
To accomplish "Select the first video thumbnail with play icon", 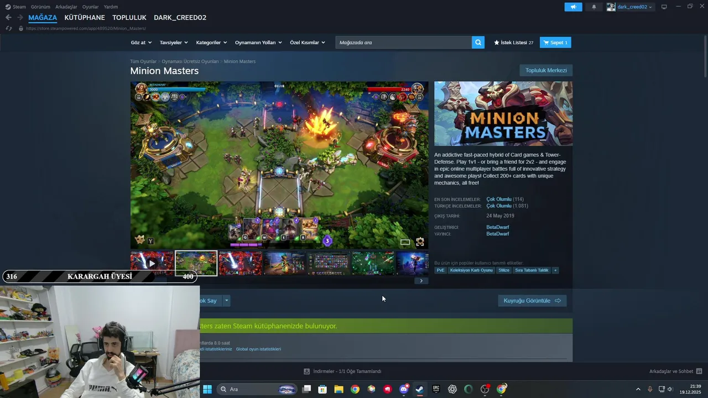I will 152,263.
